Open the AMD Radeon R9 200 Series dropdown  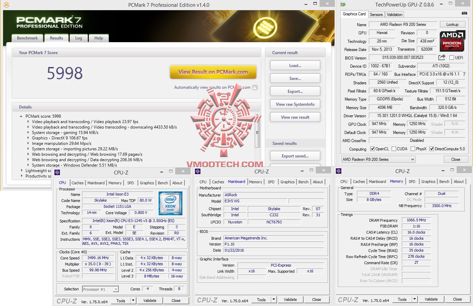[x=378, y=159]
